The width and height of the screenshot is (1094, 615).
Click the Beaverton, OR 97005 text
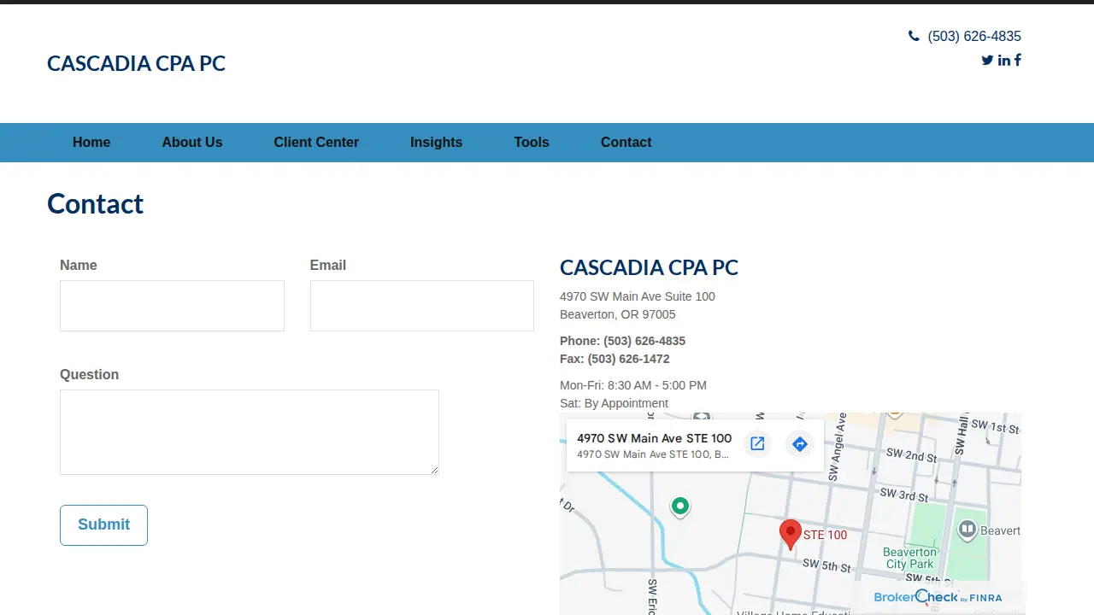click(618, 314)
